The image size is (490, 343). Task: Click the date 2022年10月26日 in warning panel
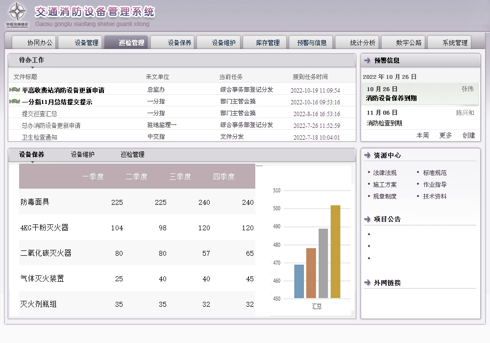tap(390, 77)
